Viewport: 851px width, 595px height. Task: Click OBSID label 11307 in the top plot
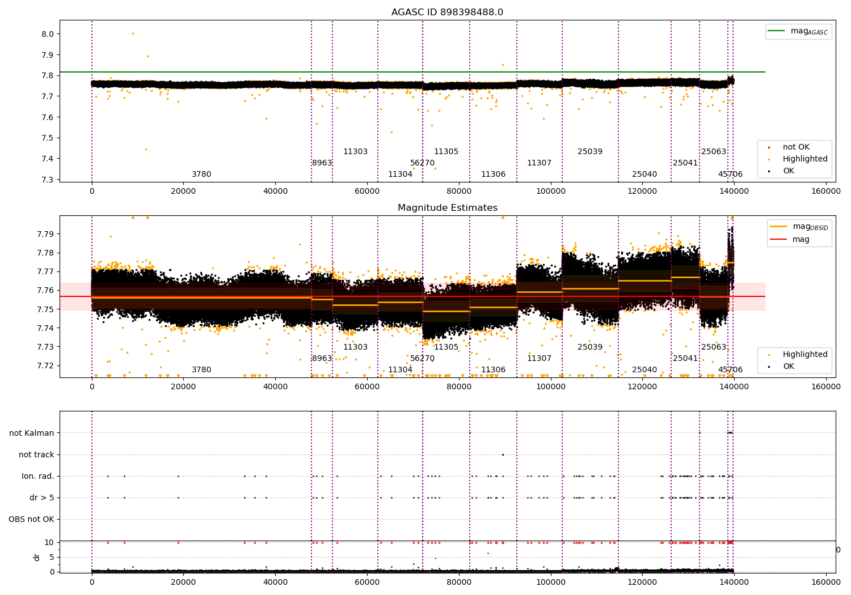coord(539,163)
